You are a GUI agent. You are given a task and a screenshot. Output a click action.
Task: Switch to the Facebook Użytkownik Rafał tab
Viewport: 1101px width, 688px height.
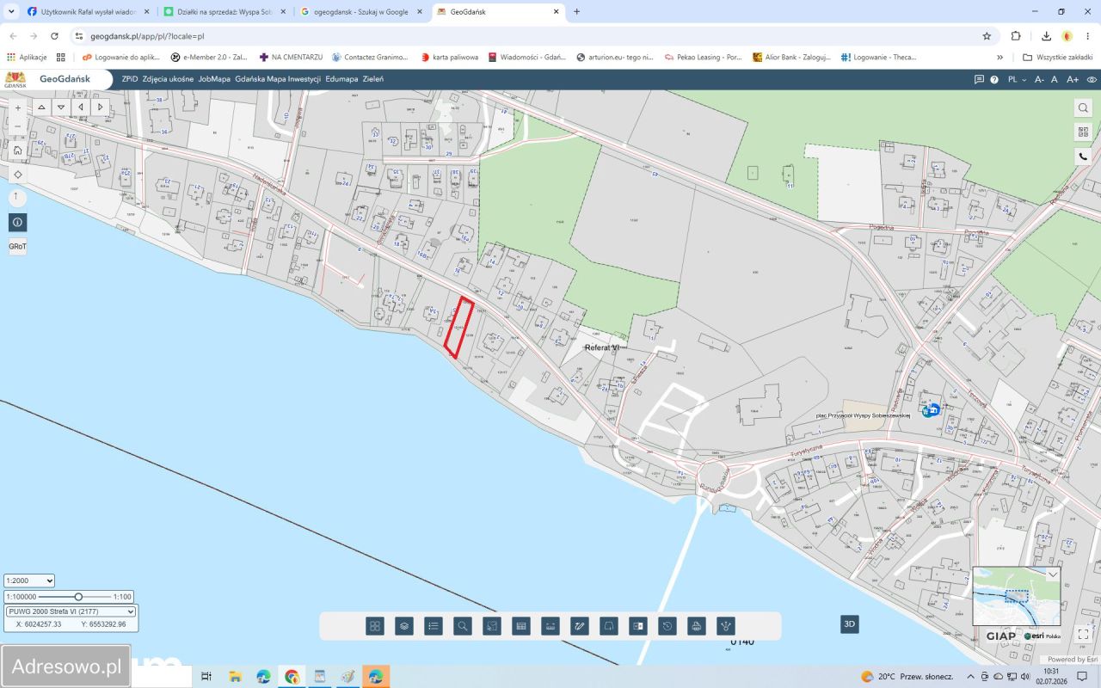click(x=87, y=12)
